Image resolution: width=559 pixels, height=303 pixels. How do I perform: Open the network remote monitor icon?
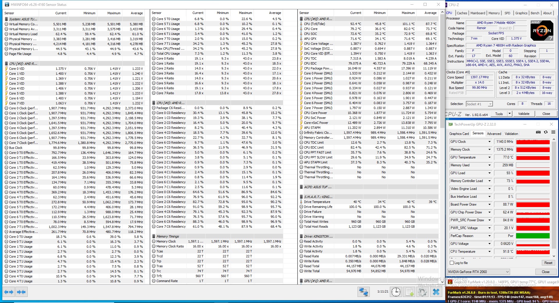[363, 292]
